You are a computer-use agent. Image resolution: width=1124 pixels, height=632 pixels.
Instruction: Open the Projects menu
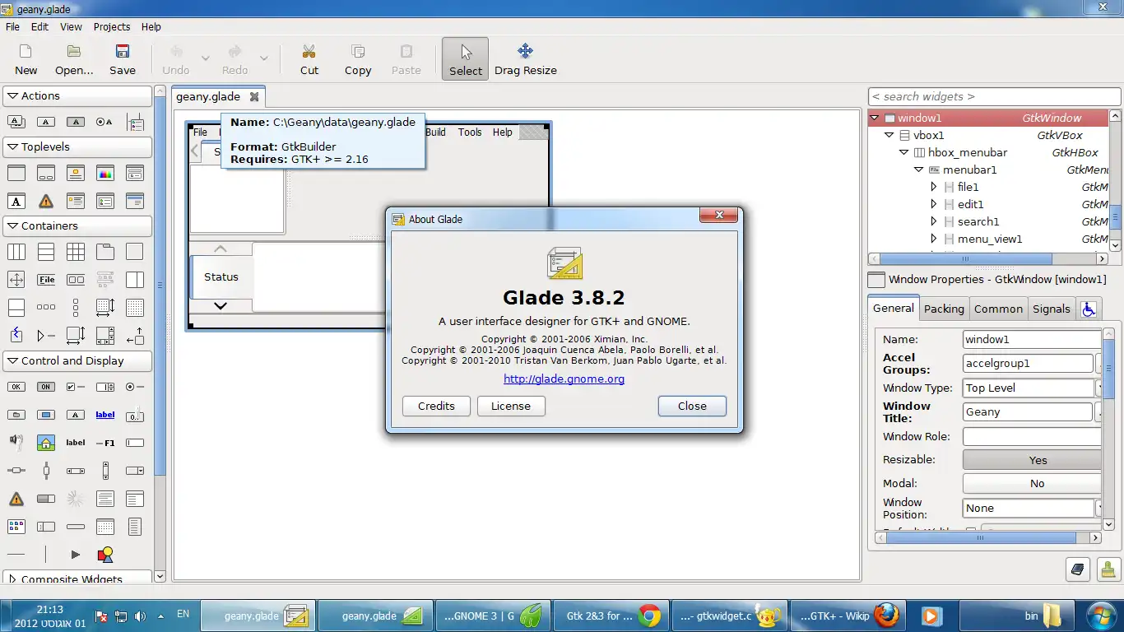[x=112, y=27]
